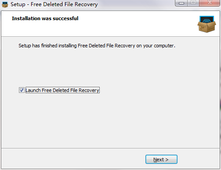The width and height of the screenshot is (221, 170).
Task: Click the Setup has finished installing message
Action: pyautogui.click(x=97, y=46)
